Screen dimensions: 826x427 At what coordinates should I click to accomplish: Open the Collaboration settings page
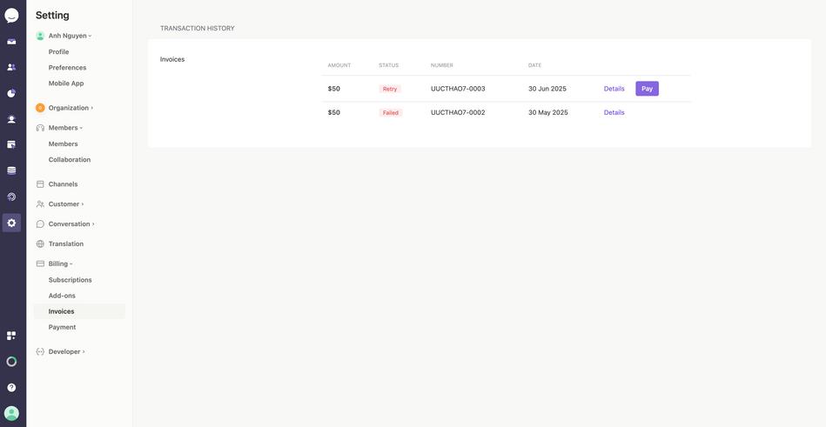pyautogui.click(x=70, y=160)
